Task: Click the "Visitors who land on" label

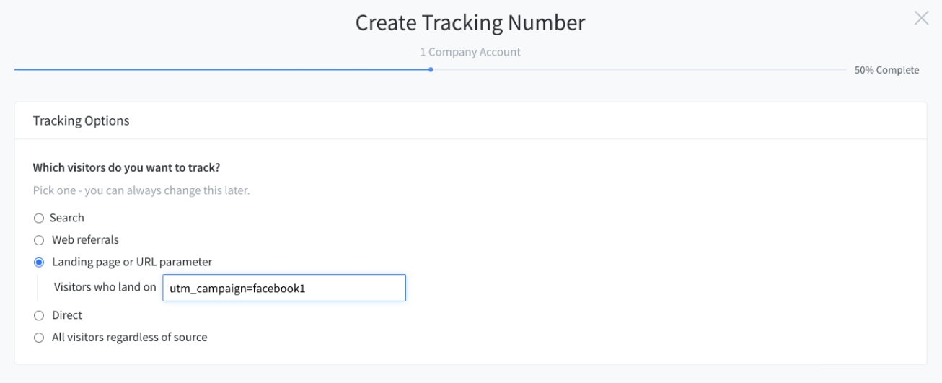Action: pos(105,286)
